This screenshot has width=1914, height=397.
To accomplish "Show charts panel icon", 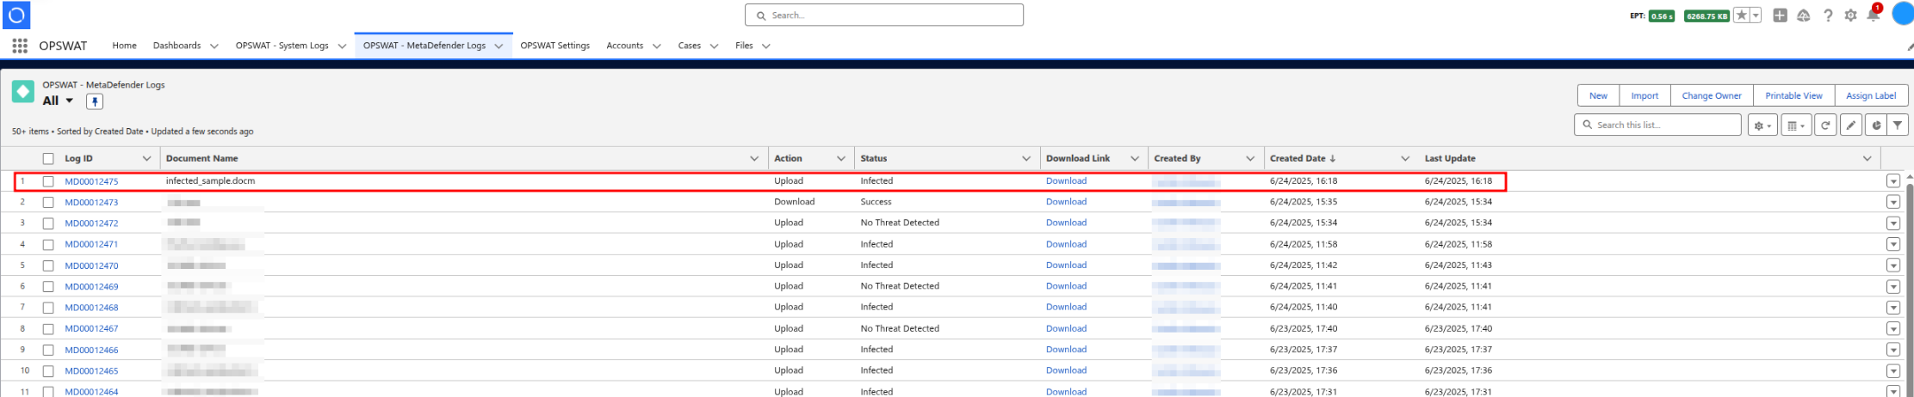I will click(x=1875, y=125).
